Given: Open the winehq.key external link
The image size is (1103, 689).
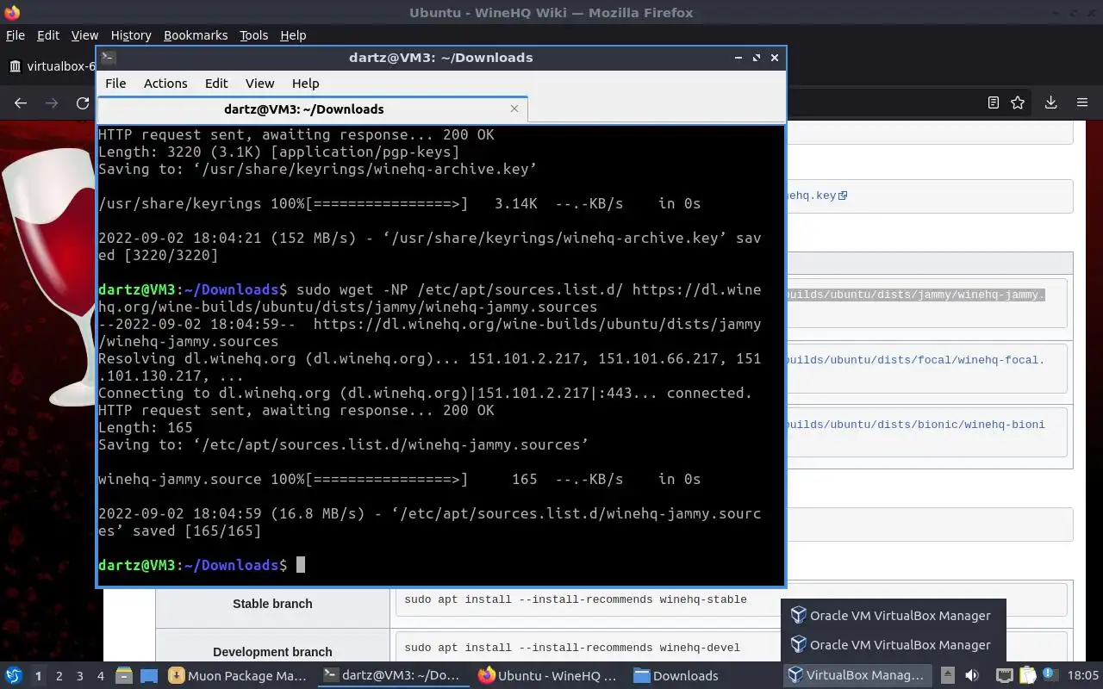Looking at the screenshot, I should click(x=817, y=196).
